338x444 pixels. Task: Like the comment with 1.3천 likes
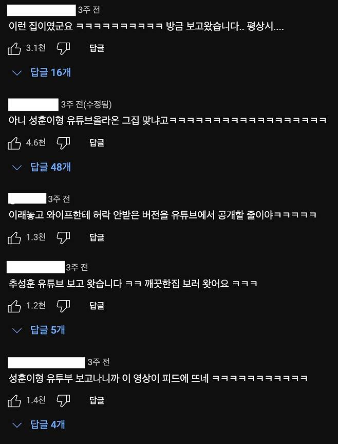point(14,238)
